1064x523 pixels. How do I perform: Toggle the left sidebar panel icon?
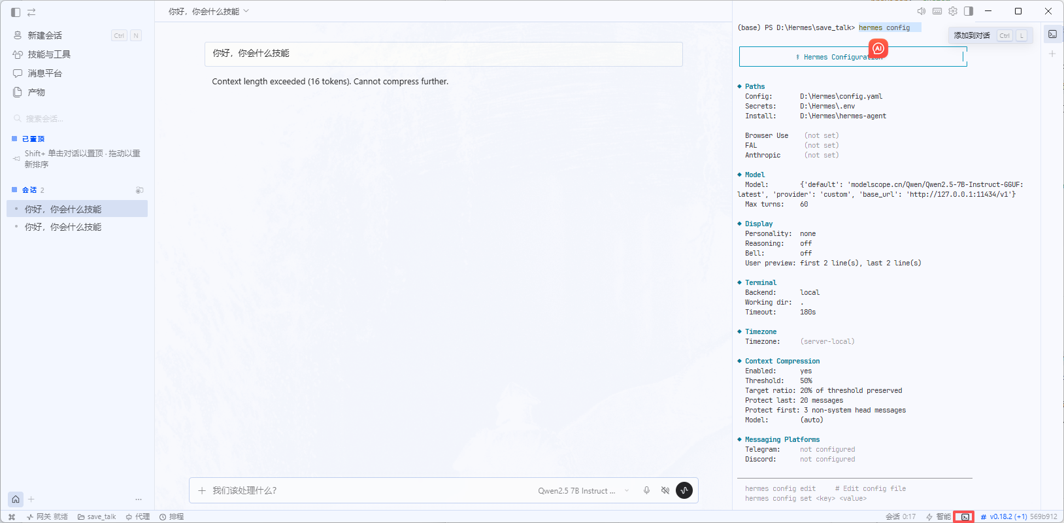point(16,12)
